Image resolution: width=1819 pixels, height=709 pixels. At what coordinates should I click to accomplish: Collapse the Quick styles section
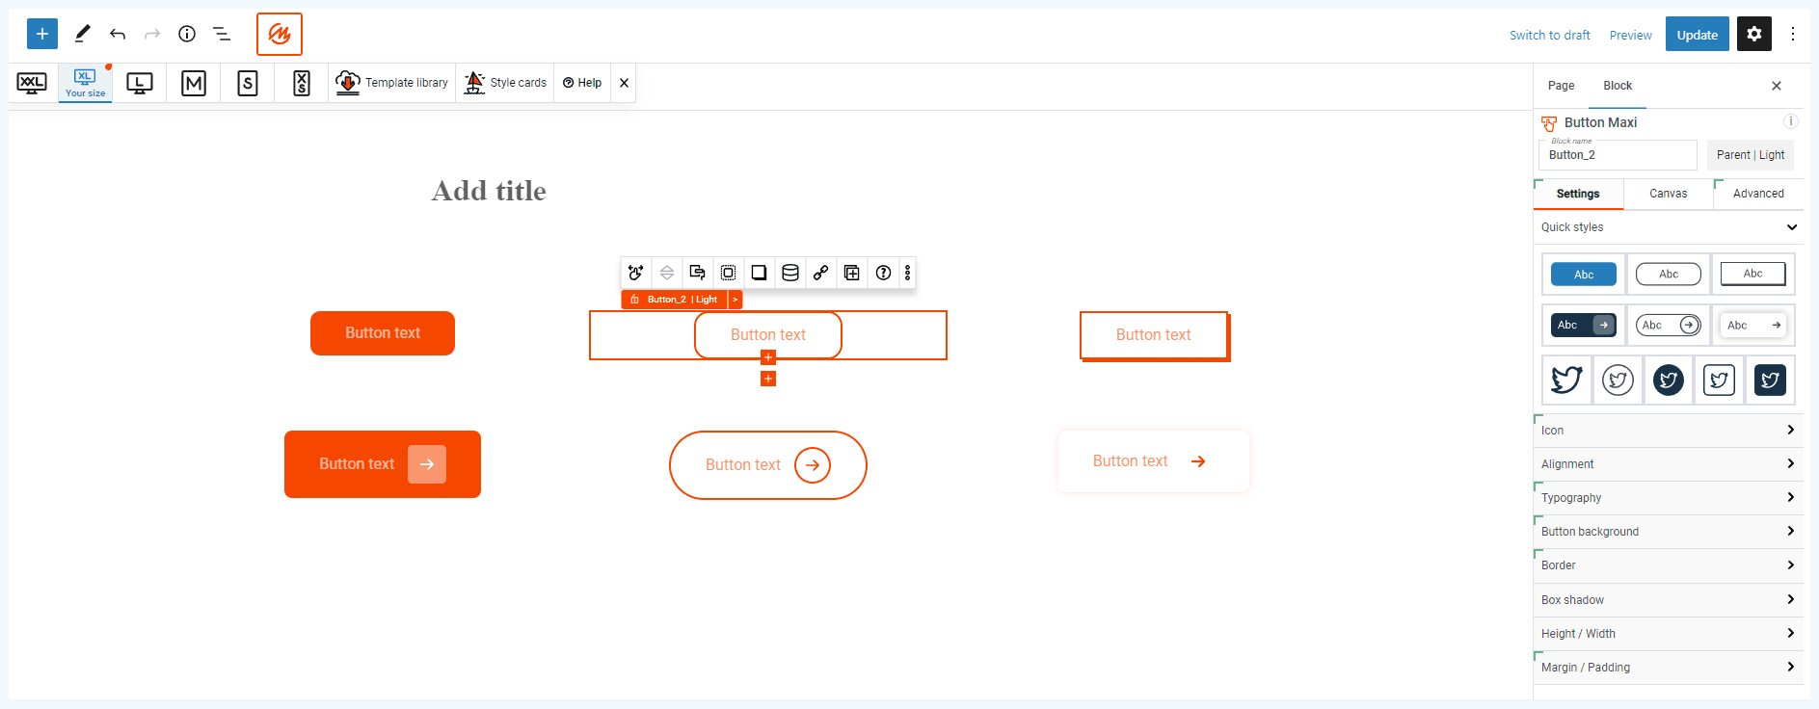point(1668,227)
